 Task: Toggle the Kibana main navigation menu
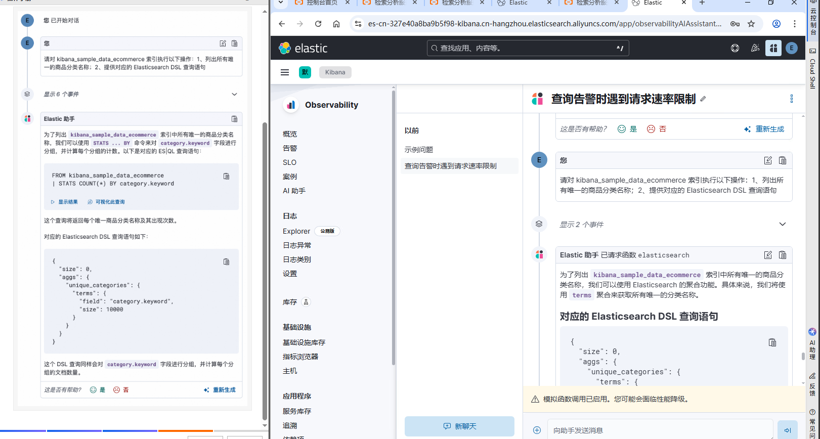(285, 72)
